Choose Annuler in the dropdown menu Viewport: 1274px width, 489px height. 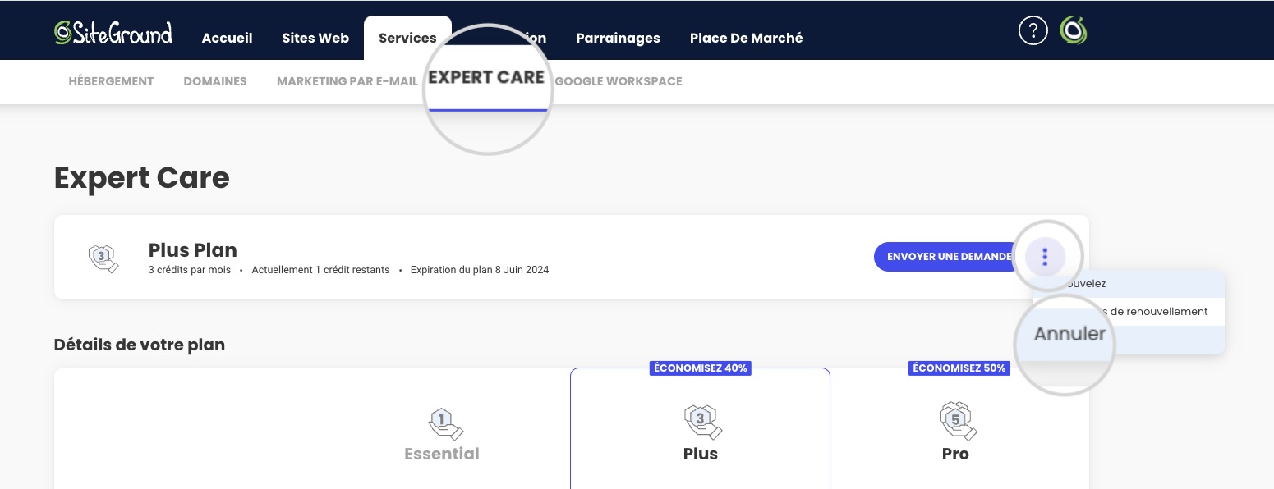click(1069, 334)
